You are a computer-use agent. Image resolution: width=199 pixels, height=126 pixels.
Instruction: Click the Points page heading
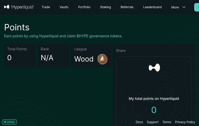(17, 27)
